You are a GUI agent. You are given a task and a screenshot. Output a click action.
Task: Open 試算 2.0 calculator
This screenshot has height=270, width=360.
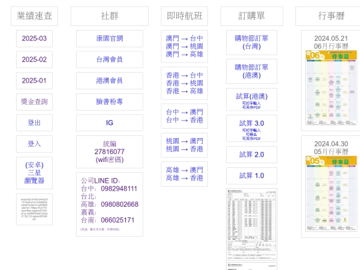pos(251,155)
